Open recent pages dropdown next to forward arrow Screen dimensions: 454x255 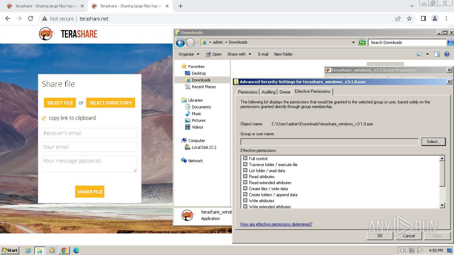tap(197, 43)
